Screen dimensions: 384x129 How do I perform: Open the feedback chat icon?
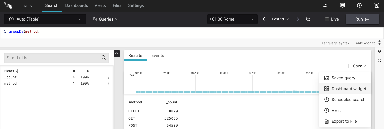[342, 5]
